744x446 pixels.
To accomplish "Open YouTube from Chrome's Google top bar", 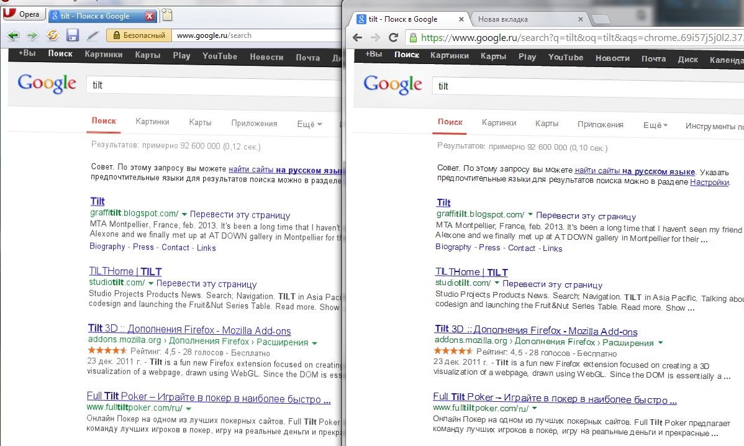I will pyautogui.click(x=565, y=57).
